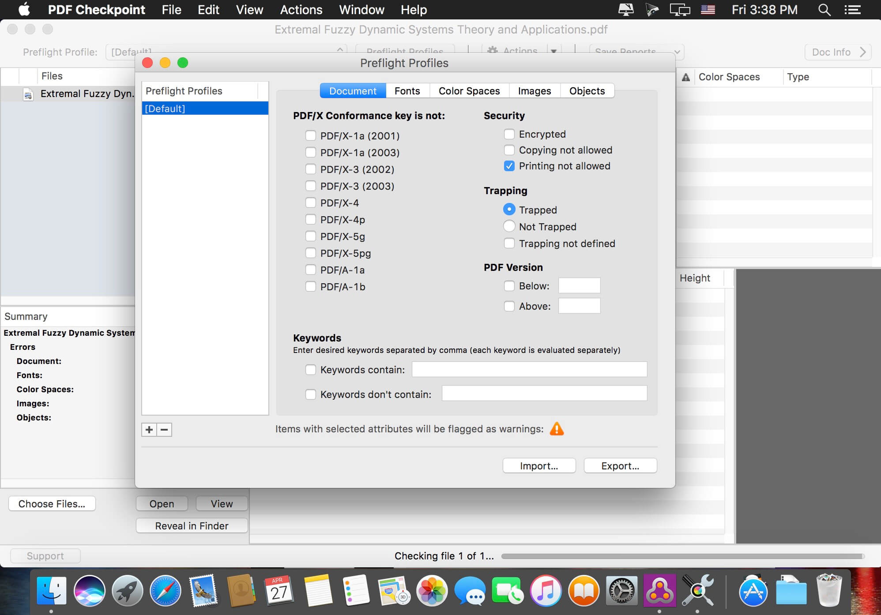881x615 pixels.
Task: Select the Not Trapped radio button
Action: tap(509, 226)
